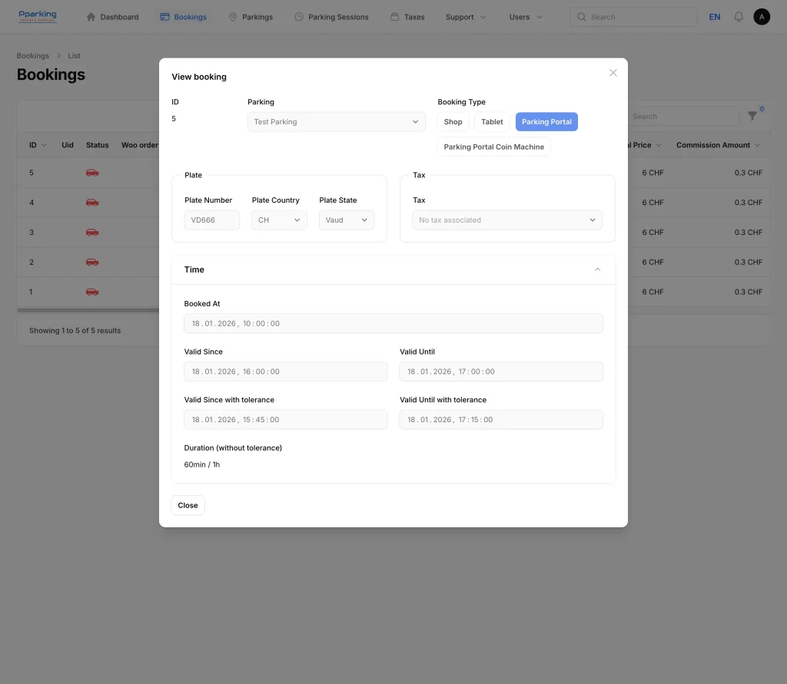The width and height of the screenshot is (787, 684).
Task: Click the notification bell icon
Action: [739, 17]
